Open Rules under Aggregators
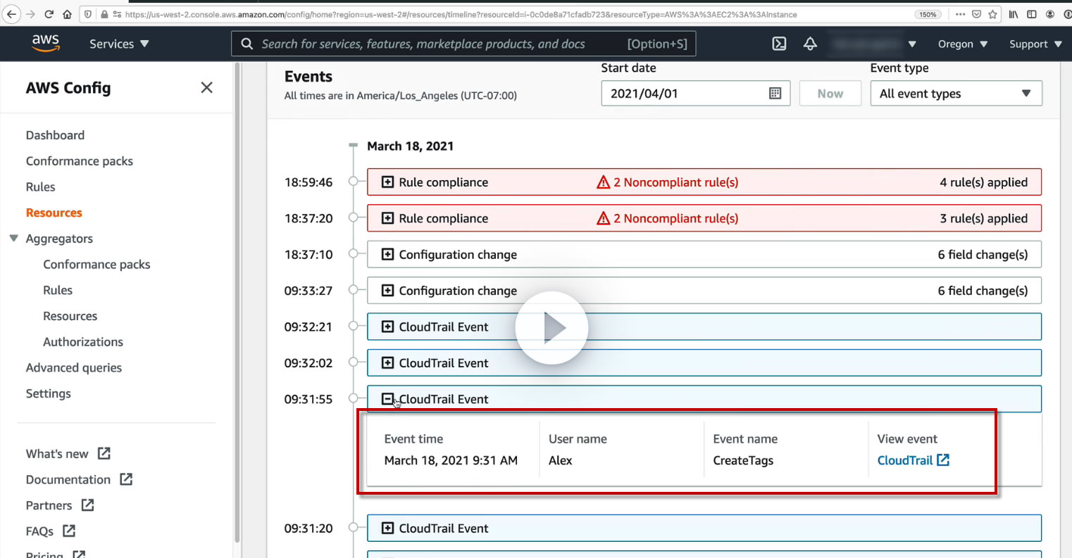Viewport: 1072px width, 558px height. tap(58, 290)
